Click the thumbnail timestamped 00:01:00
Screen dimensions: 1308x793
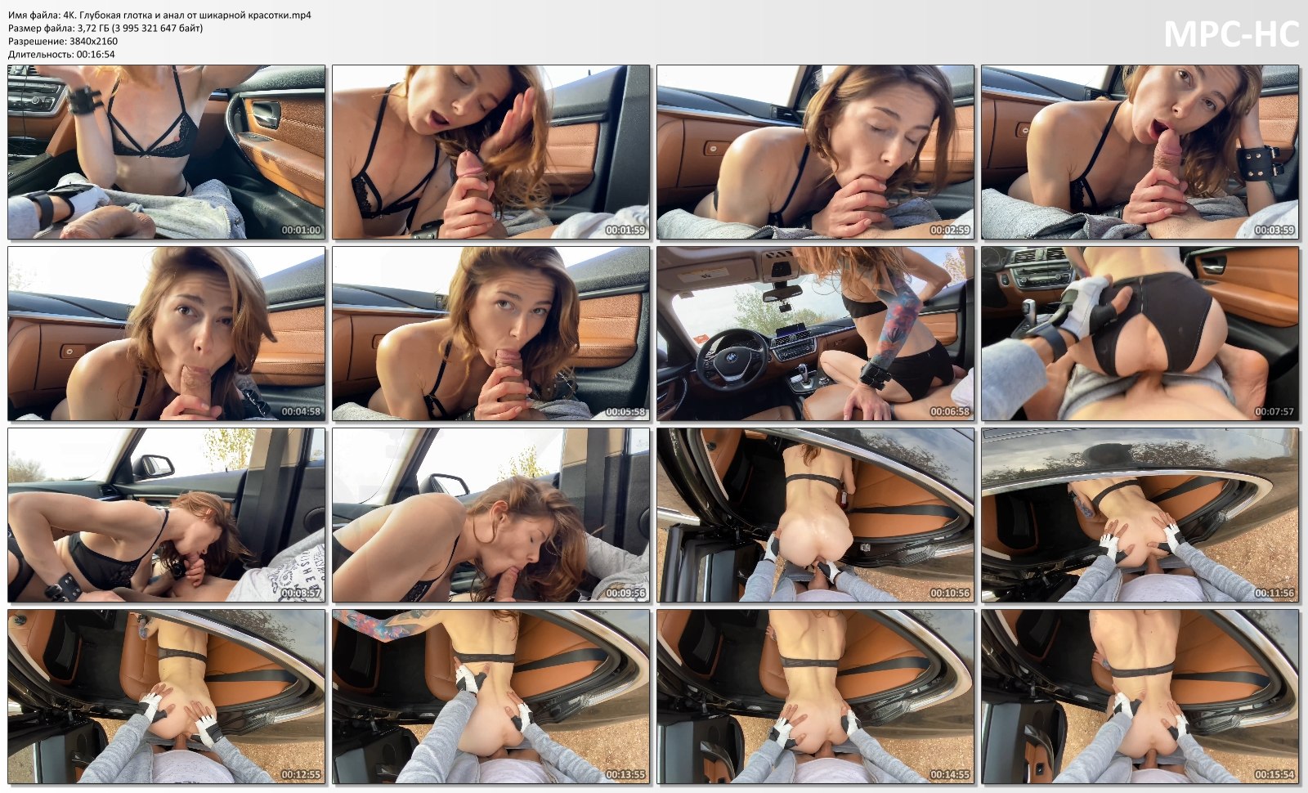point(166,152)
